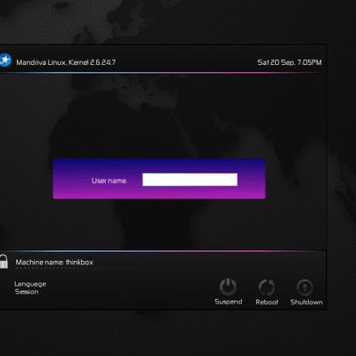This screenshot has height=356, width=356.
Task: Click the 'Mandriva Linux, Kernel 2.6.24.7' text
Action: click(x=66, y=62)
